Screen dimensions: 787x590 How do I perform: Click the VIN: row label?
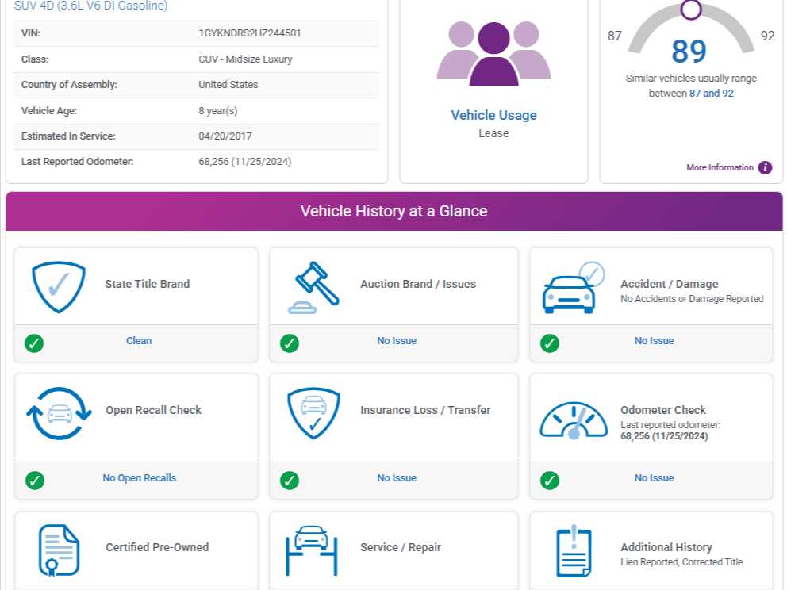coord(31,33)
